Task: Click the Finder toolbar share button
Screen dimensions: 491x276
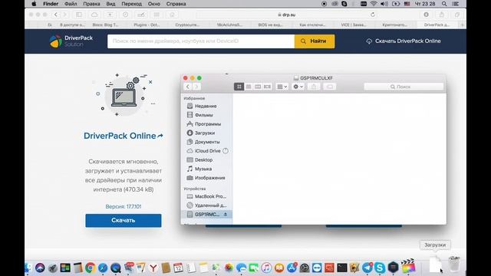Action: 314,87
